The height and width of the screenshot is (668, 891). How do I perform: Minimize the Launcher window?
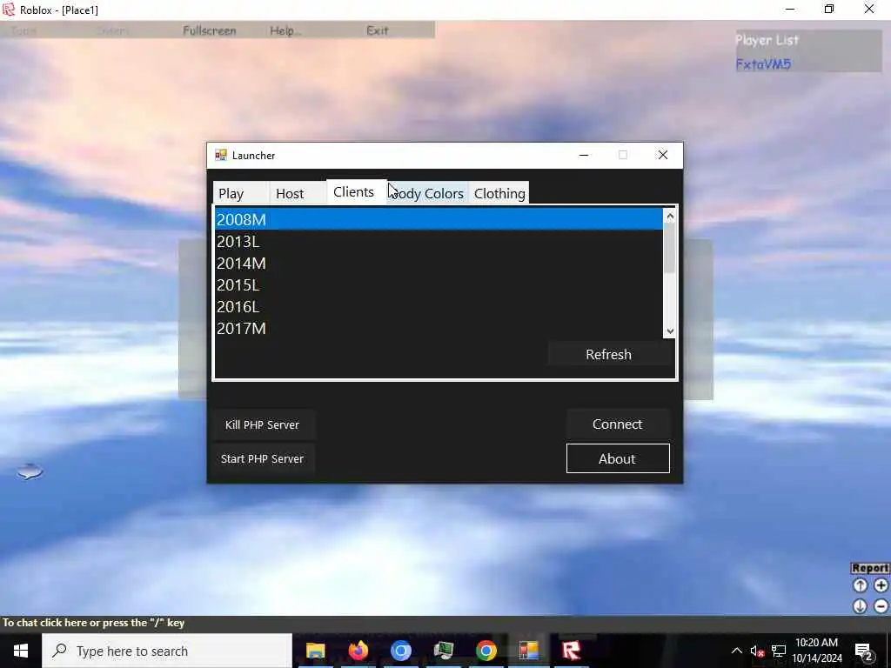[x=584, y=155]
